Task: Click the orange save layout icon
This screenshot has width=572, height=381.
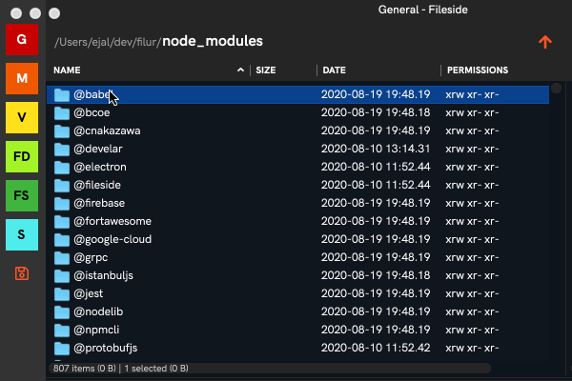Action: click(x=22, y=273)
